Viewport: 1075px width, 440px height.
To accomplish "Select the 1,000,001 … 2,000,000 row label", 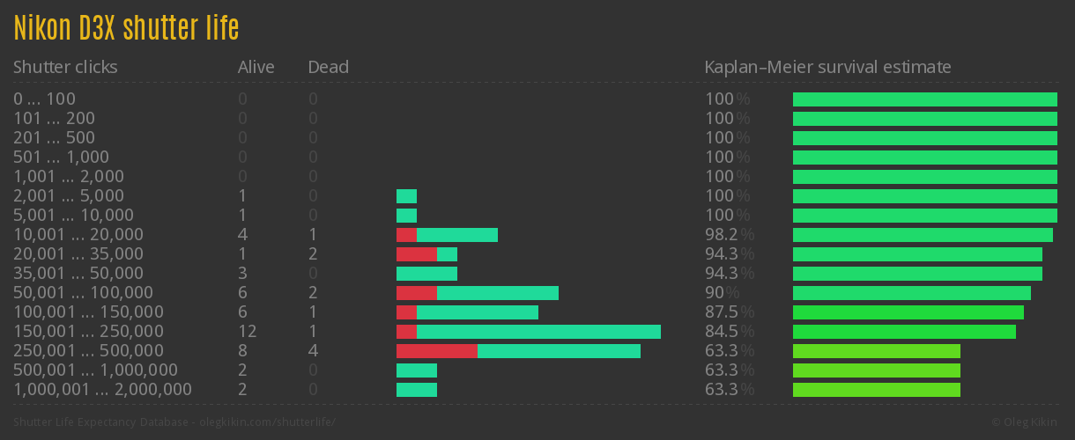I will [x=102, y=390].
